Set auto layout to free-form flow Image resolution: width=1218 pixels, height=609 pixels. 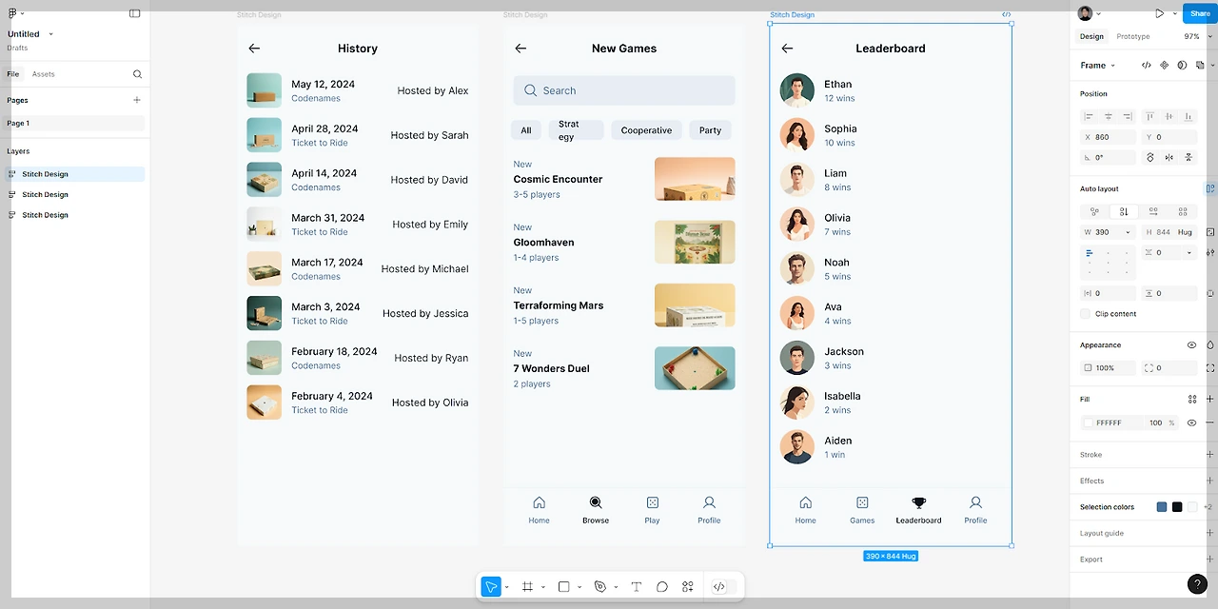pos(1094,211)
